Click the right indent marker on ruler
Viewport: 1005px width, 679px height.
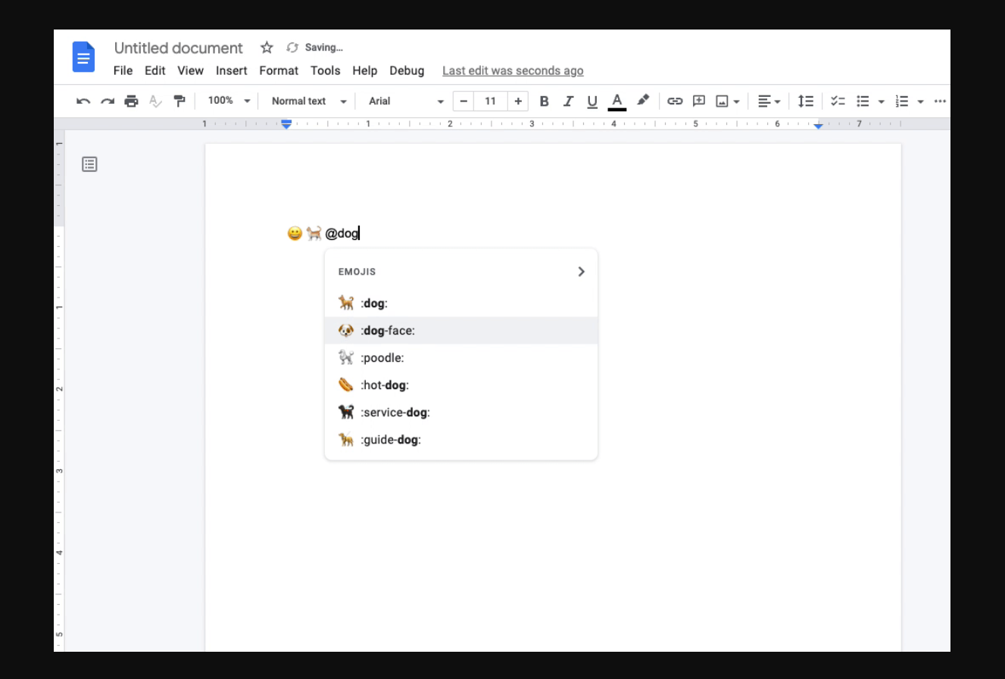click(x=818, y=126)
